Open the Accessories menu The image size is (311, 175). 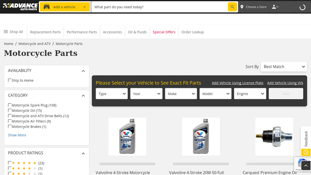[x=112, y=32]
